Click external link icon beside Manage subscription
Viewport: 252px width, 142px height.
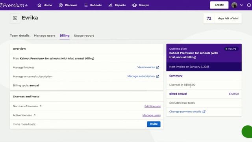(x=157, y=76)
